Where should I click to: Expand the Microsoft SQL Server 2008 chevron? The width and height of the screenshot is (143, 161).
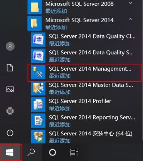pos(131,3)
